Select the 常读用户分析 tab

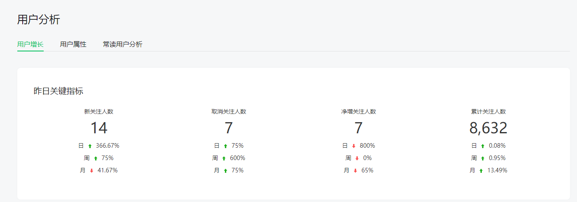(x=122, y=44)
